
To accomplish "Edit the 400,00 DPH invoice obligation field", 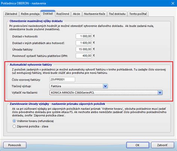I will 84,56.
